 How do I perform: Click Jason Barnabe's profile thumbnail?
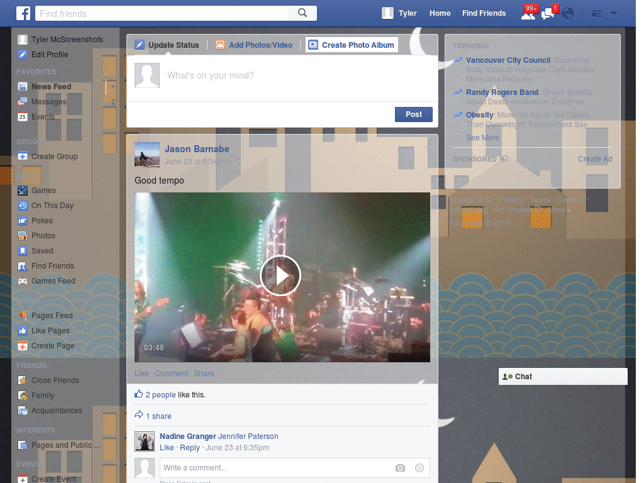click(147, 155)
